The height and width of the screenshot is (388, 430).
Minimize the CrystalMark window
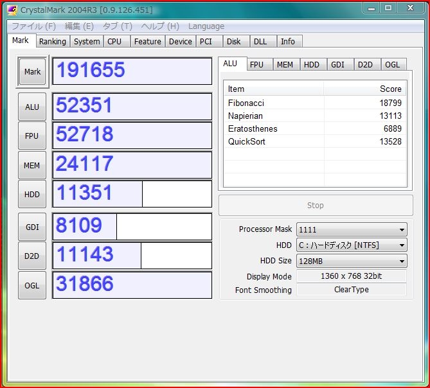tap(372, 8)
